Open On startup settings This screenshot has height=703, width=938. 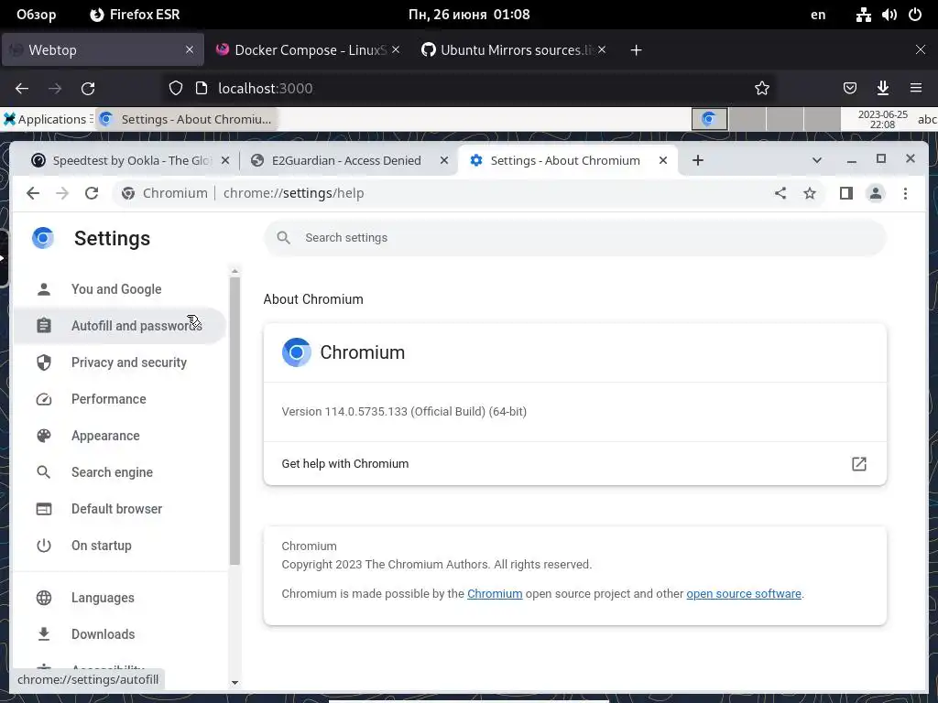point(119,546)
